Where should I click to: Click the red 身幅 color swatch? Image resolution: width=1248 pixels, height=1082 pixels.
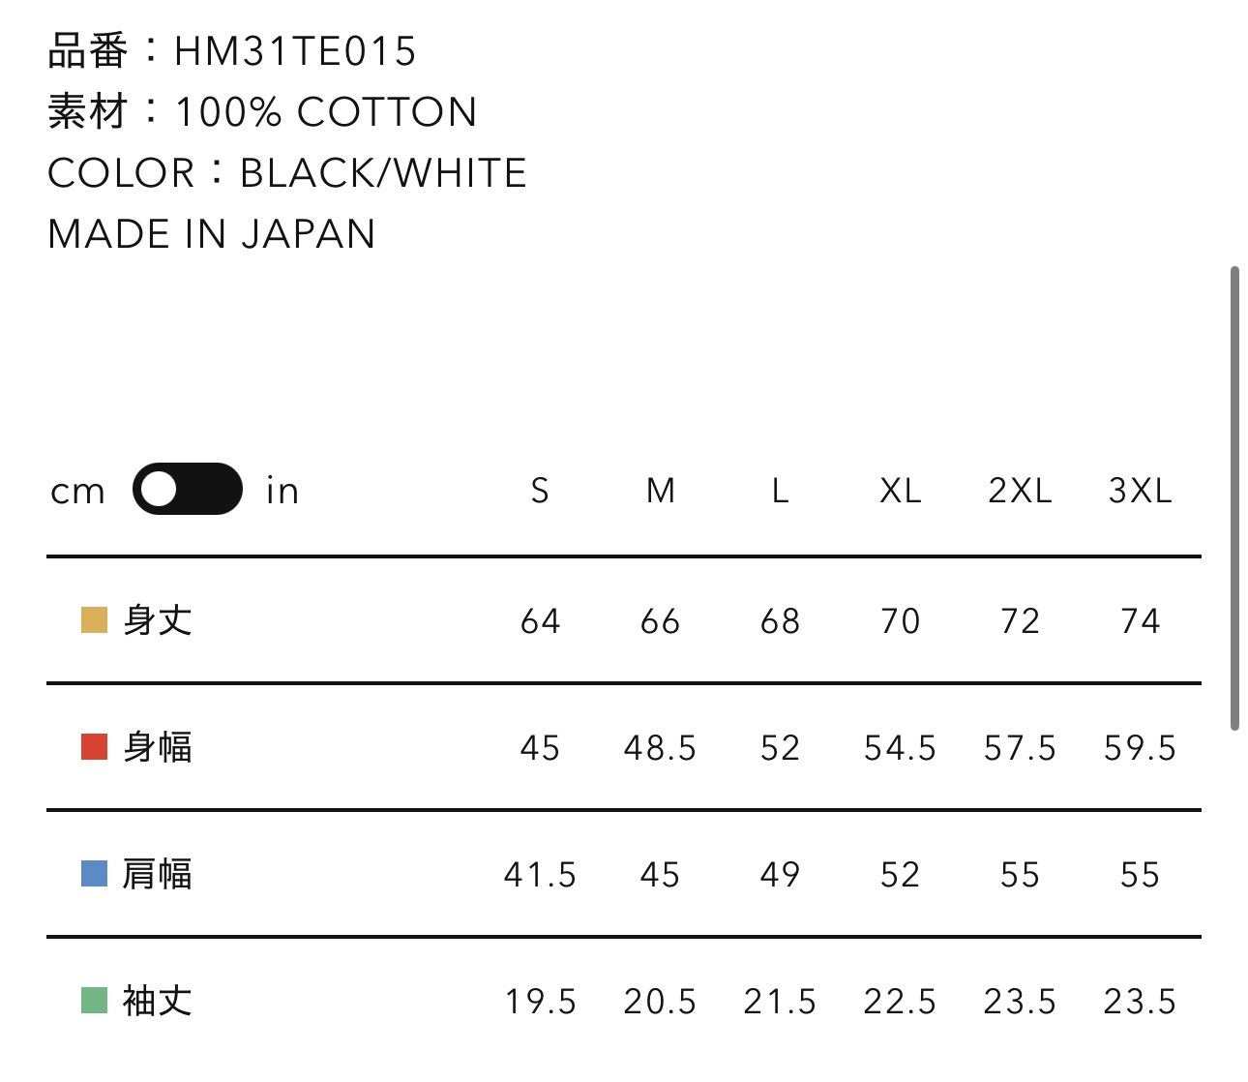(94, 747)
